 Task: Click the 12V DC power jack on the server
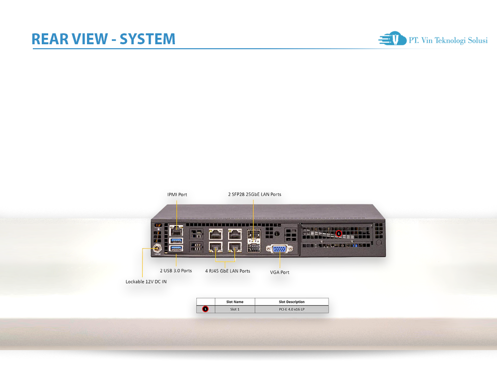[157, 248]
